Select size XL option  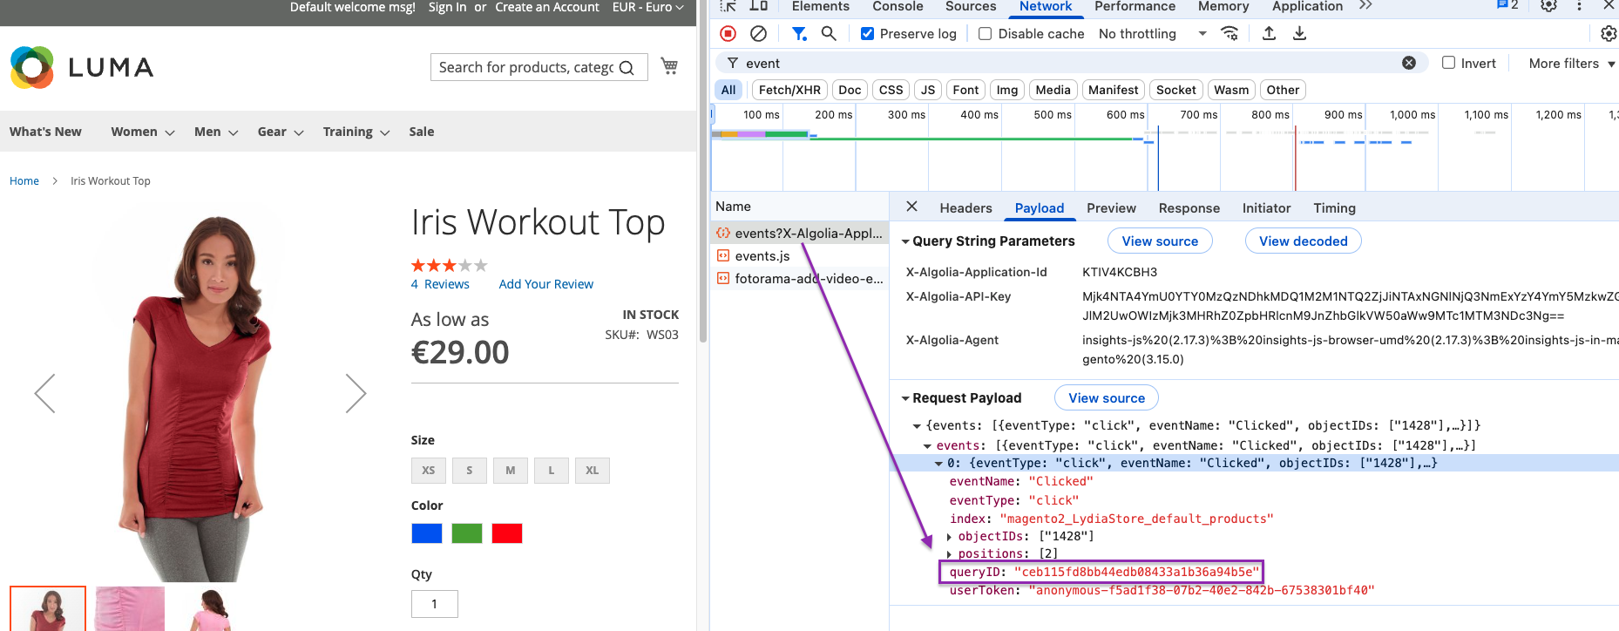(x=593, y=471)
